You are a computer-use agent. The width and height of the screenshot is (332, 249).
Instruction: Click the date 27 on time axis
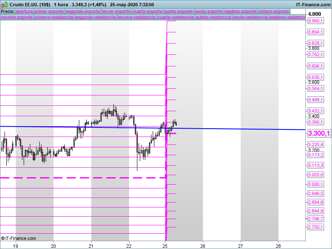point(241,246)
